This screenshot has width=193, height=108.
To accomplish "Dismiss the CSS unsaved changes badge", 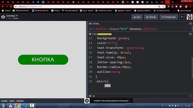I will (x=110, y=34).
